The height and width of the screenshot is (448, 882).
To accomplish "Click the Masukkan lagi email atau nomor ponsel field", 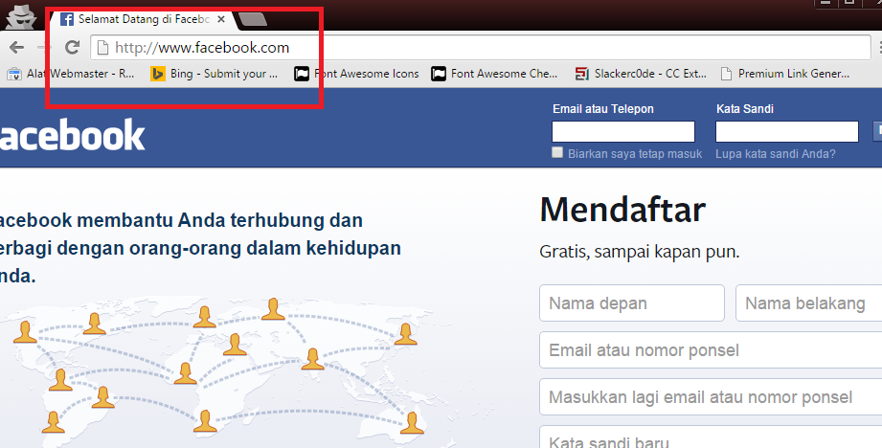I will pos(711,397).
